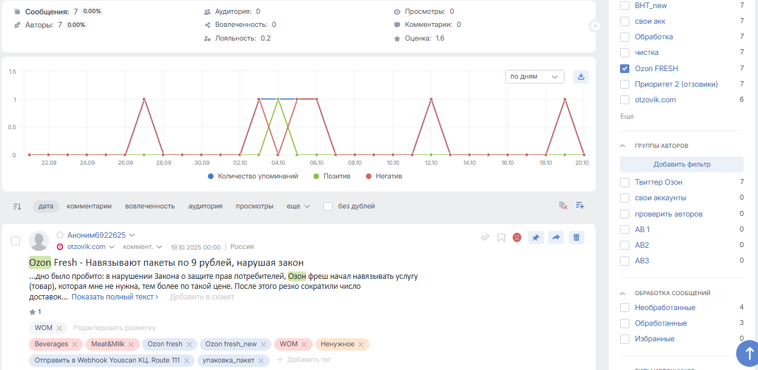
Task: Expand the tag list with 'Еще'
Action: click(x=627, y=116)
